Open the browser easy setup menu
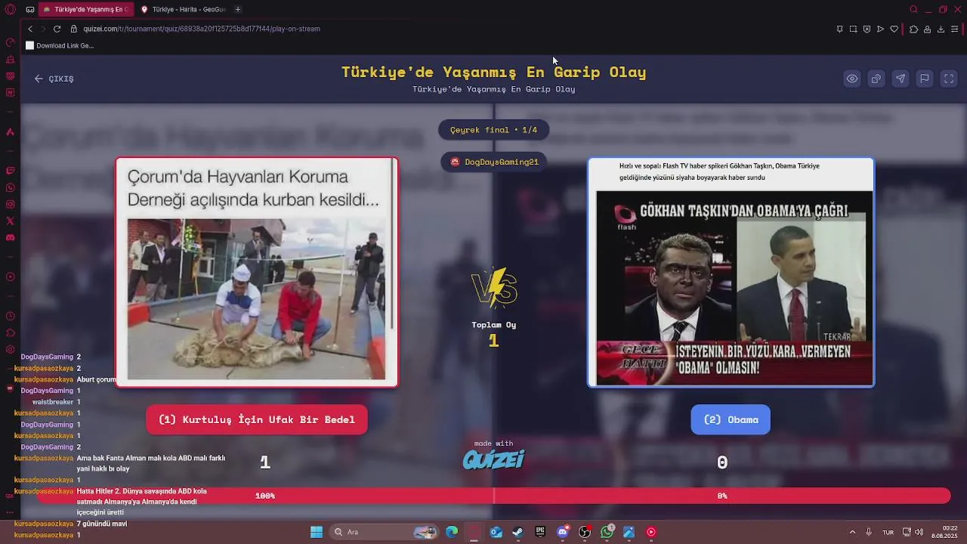This screenshot has width=967, height=544. (x=955, y=29)
